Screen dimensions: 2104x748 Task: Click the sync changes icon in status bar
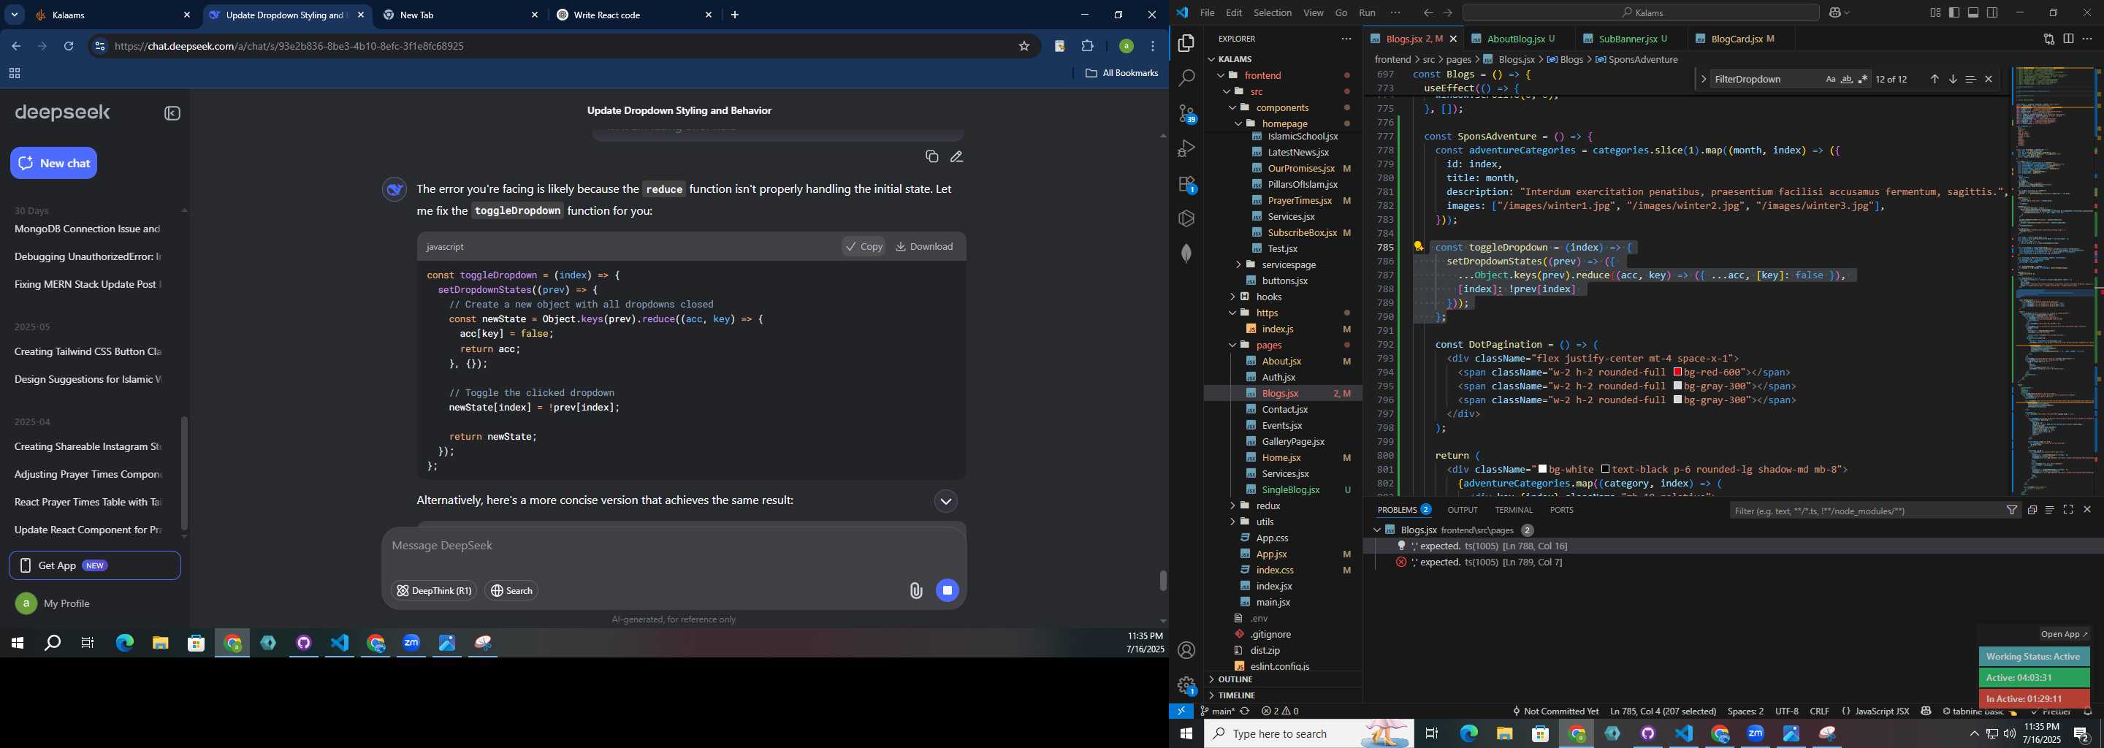click(x=1245, y=712)
